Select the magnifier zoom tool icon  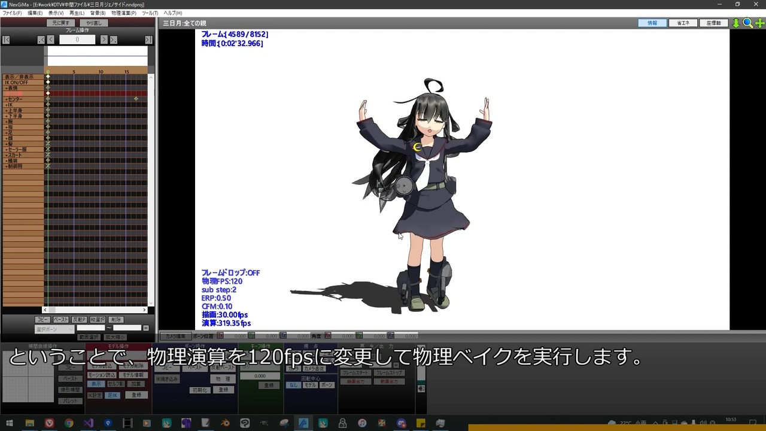(x=747, y=23)
